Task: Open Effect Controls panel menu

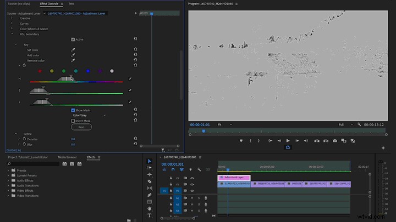Action: (62, 4)
